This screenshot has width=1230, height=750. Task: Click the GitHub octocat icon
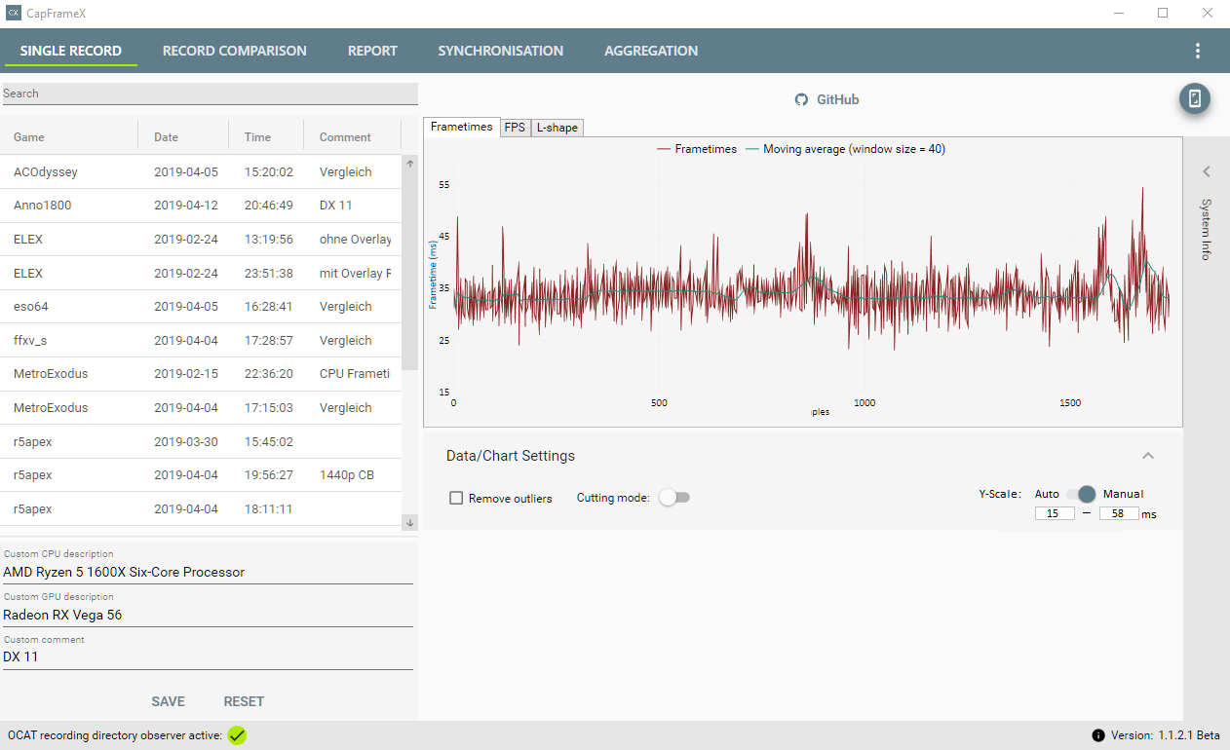tap(801, 99)
